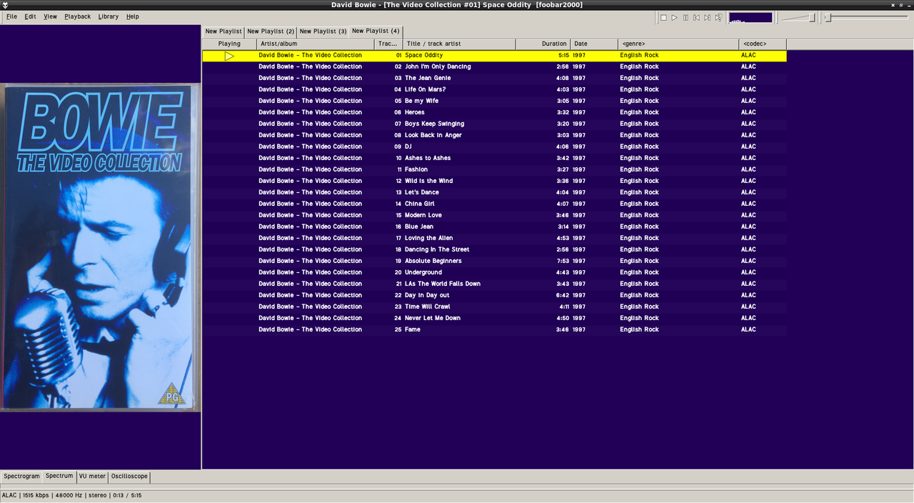Switch to the first New Playlist tab
Viewport: 914px width, 503px height.
click(x=224, y=31)
